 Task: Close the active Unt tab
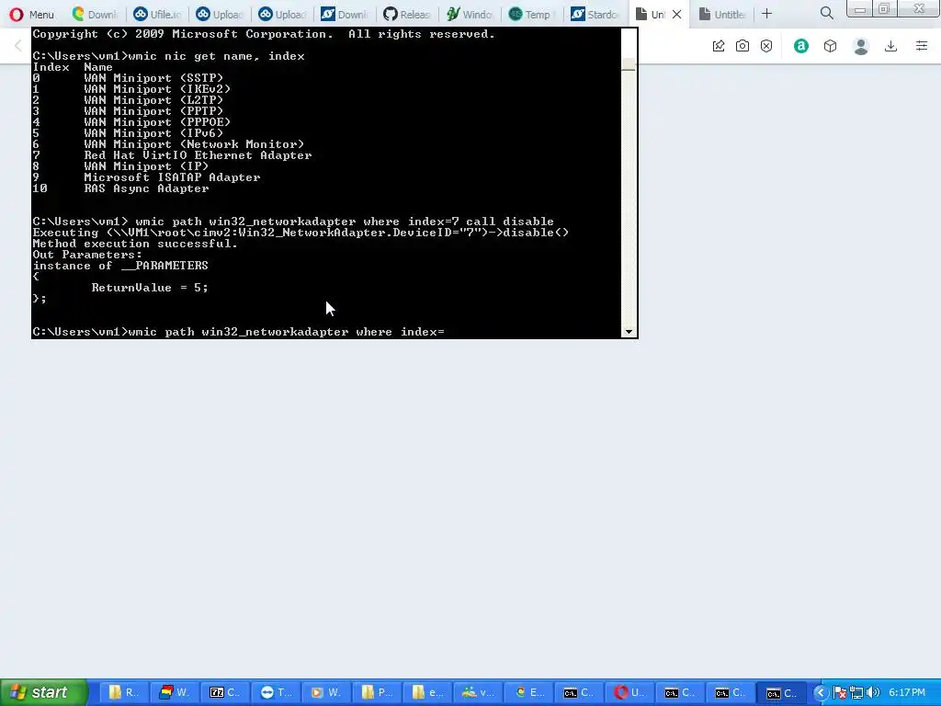[677, 14]
